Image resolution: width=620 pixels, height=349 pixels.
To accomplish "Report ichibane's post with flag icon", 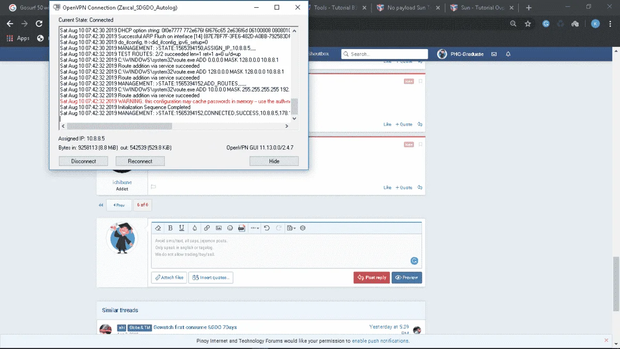I will coord(153,187).
